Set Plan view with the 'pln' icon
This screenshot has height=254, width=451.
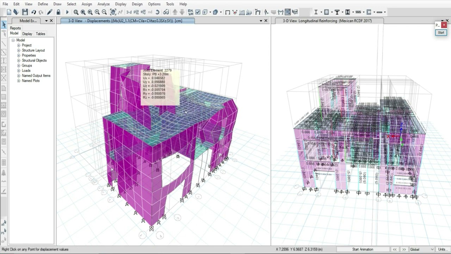tap(136, 12)
